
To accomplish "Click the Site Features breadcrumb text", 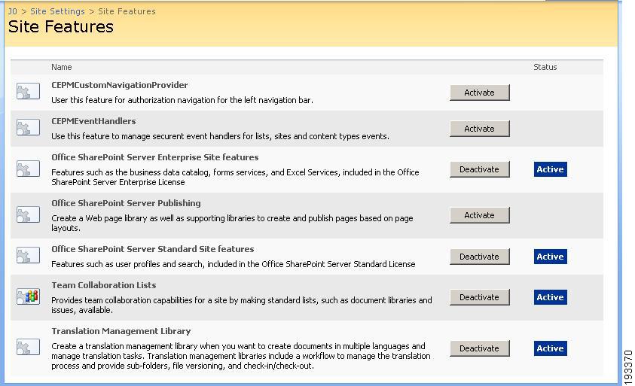I will coord(127,11).
